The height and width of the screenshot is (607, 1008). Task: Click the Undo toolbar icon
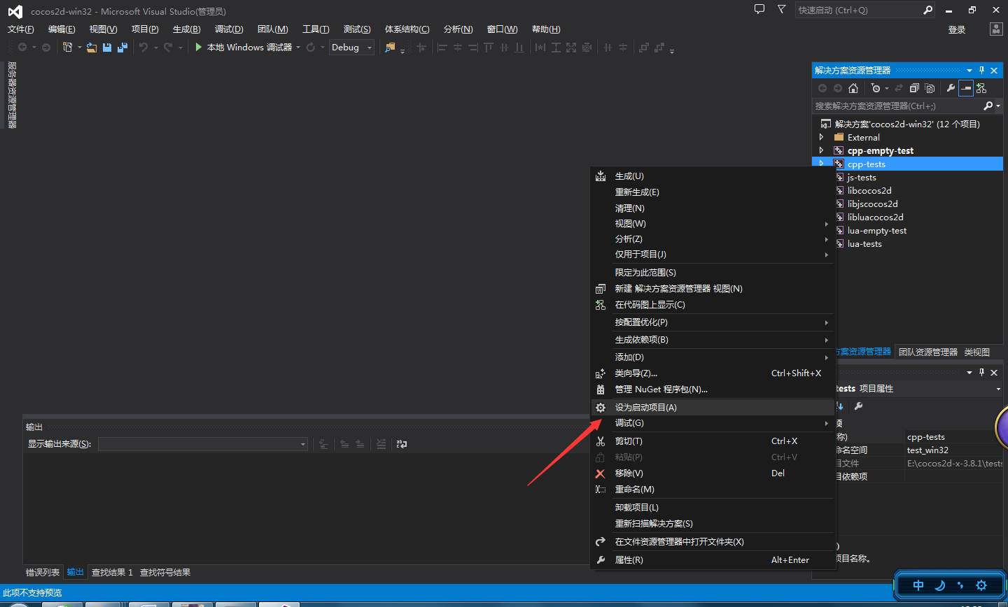pyautogui.click(x=143, y=48)
